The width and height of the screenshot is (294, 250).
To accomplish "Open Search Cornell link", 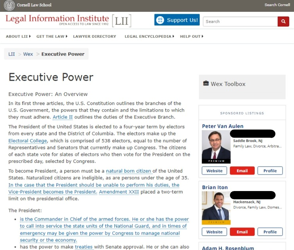I will (277, 5).
